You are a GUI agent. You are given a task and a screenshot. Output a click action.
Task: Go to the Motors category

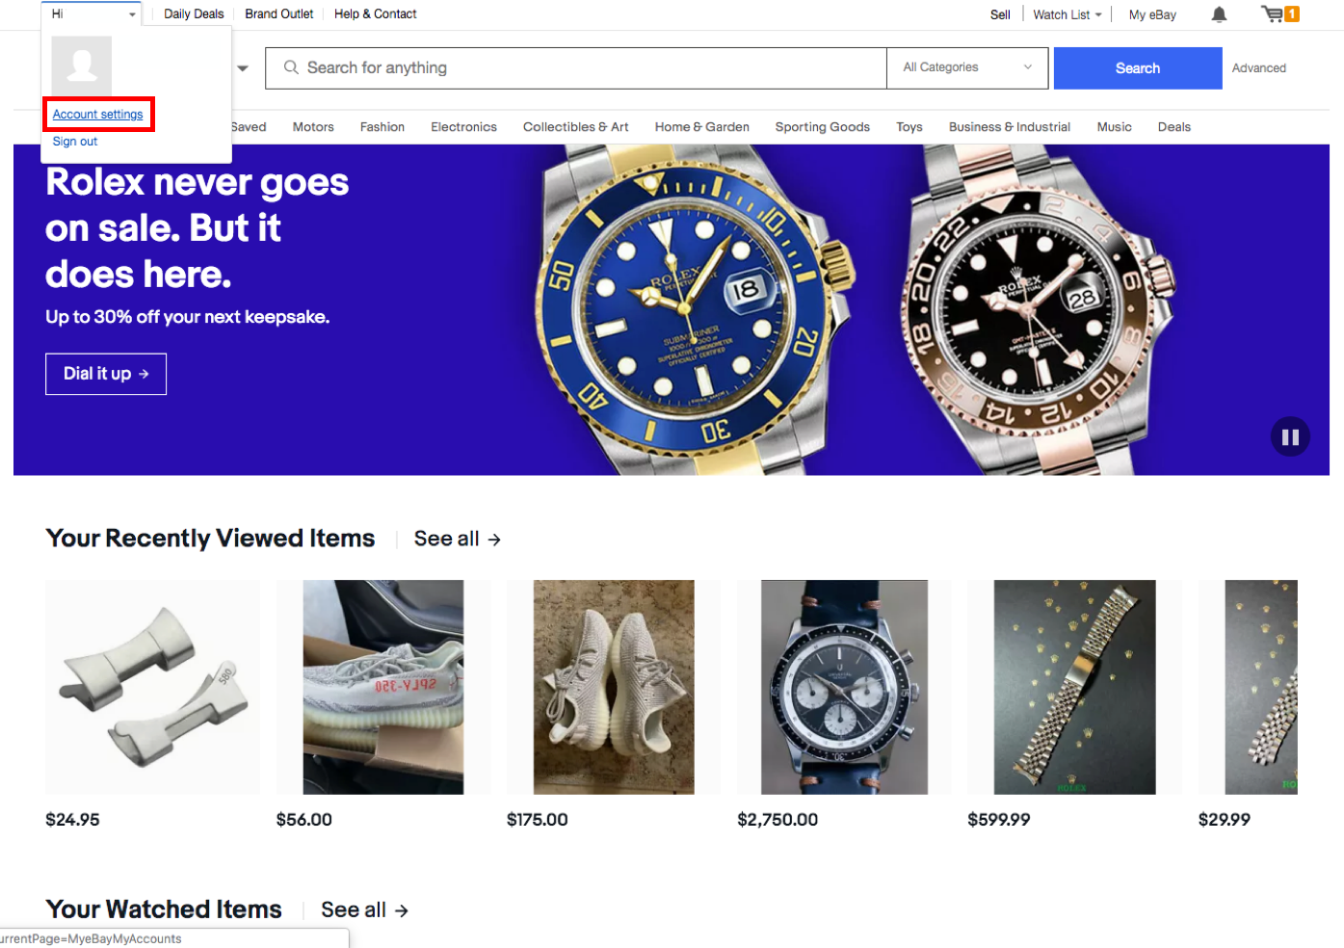[x=313, y=127]
